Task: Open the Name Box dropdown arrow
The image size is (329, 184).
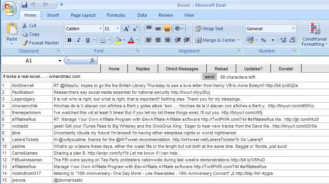Action: pos(60,61)
